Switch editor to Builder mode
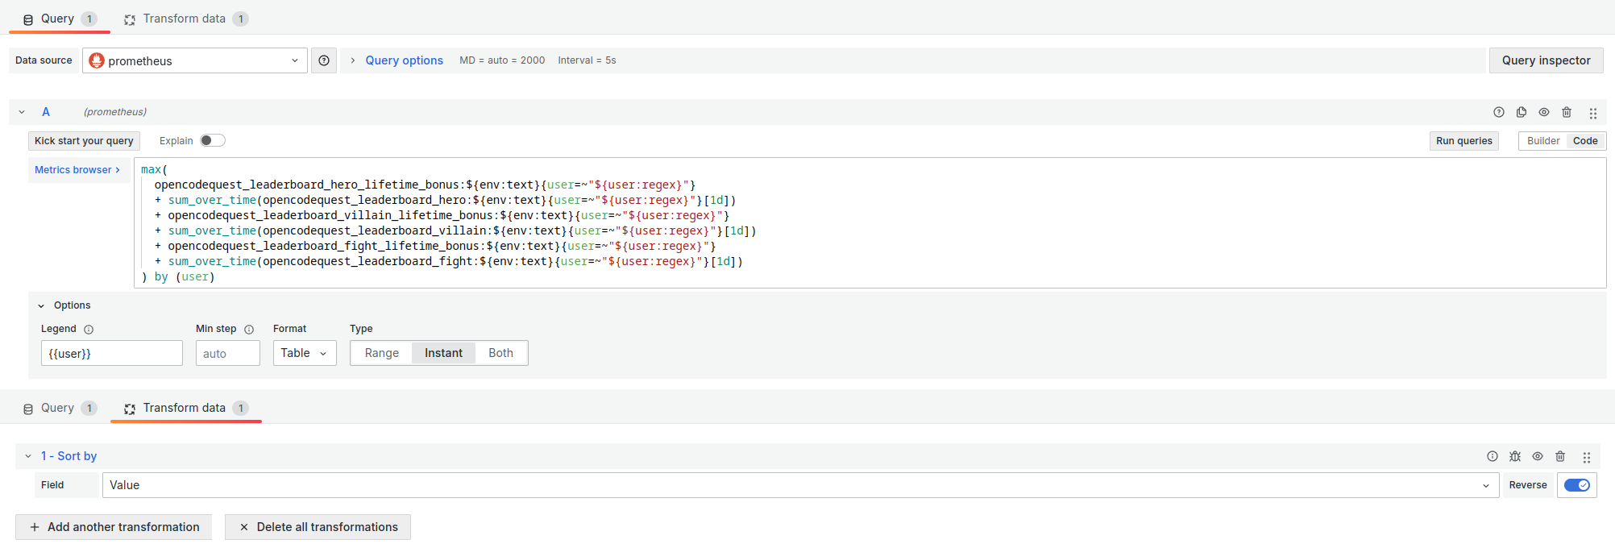The image size is (1615, 548). pyautogui.click(x=1542, y=141)
